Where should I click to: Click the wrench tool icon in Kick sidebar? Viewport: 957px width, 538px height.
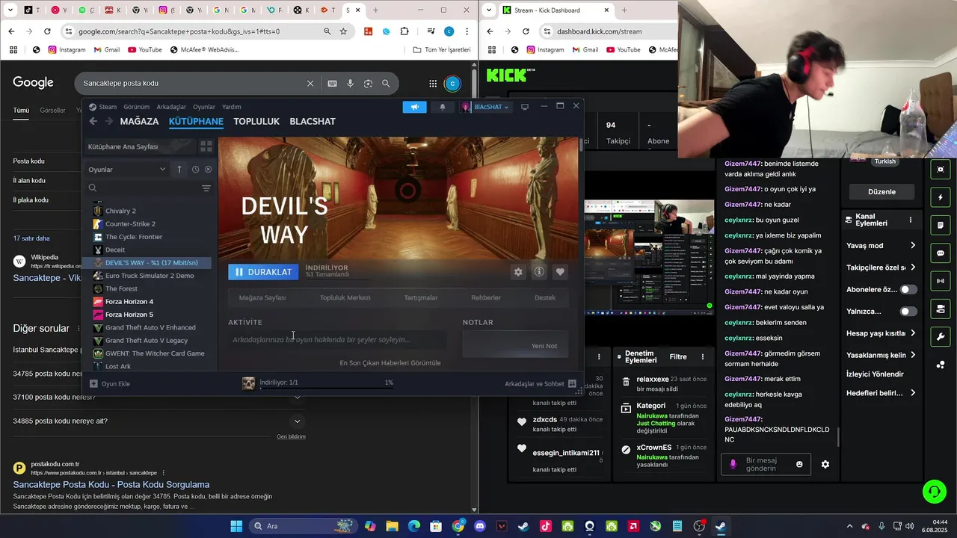click(x=941, y=337)
